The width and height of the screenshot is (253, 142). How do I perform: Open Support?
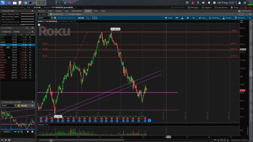pos(207,7)
